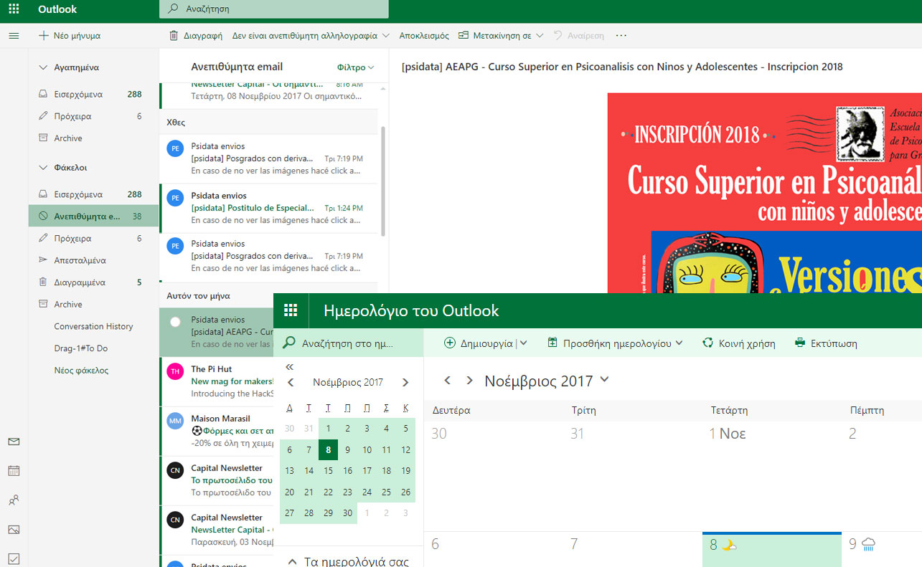Open the Απεσταλμένα folder
This screenshot has height=567, width=922.
pyautogui.click(x=93, y=260)
